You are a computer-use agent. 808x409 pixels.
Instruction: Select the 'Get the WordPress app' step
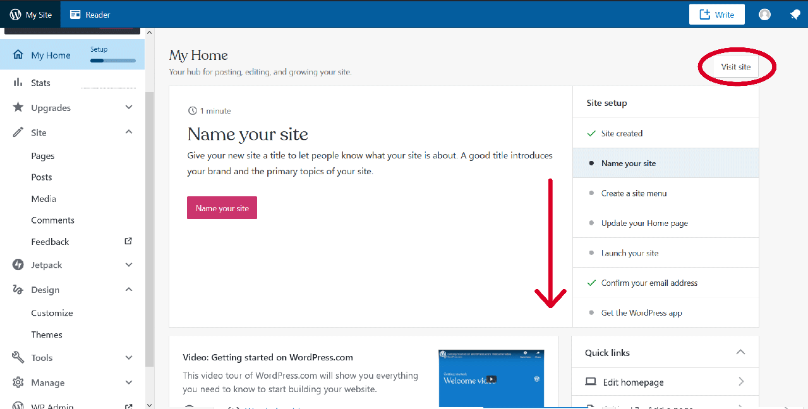pos(641,312)
